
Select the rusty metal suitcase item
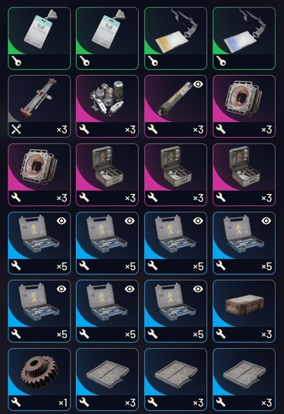coord(244,311)
